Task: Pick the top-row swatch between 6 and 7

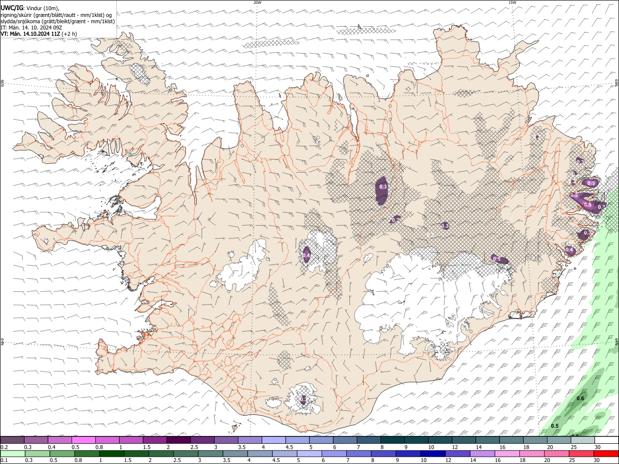Action: pyautogui.click(x=345, y=440)
